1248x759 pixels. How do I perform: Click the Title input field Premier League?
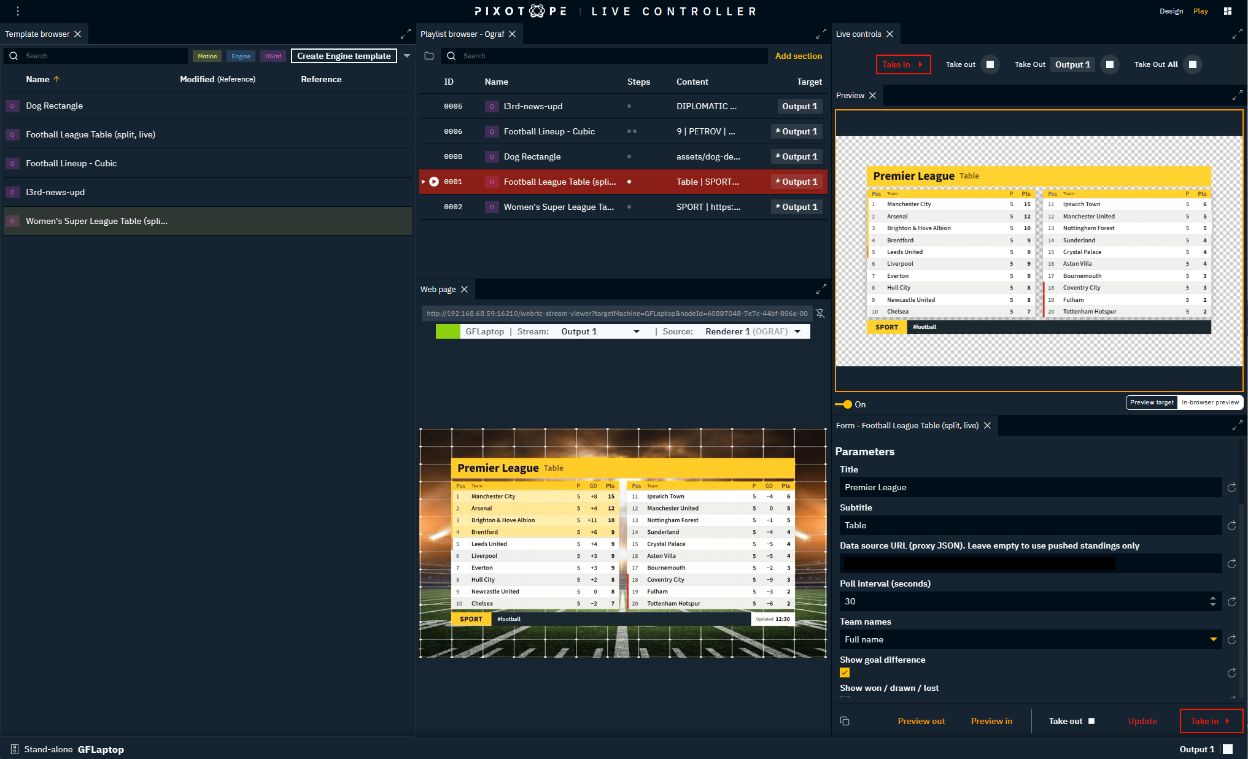(x=1030, y=487)
